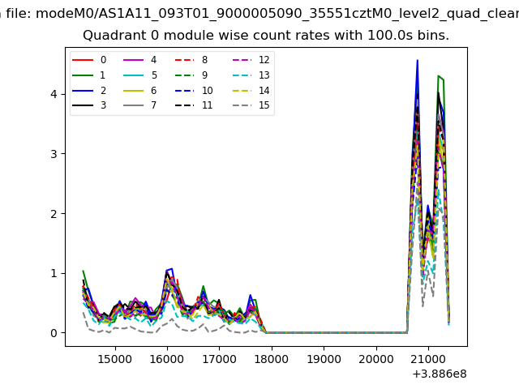Click the x-axis tick label 21000
Viewport: 519px width, 389px height.
pyautogui.click(x=428, y=357)
